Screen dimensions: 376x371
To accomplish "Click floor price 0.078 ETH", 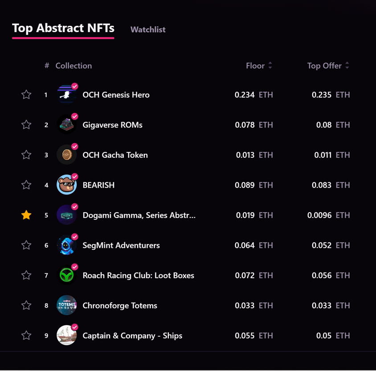I will (x=253, y=125).
